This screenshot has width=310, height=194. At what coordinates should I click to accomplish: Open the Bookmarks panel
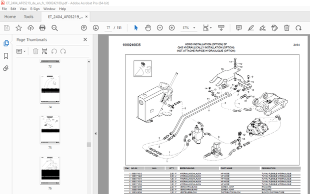click(6, 56)
